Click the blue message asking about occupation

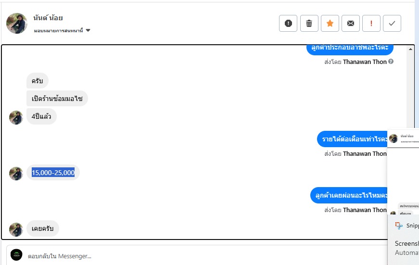click(350, 48)
